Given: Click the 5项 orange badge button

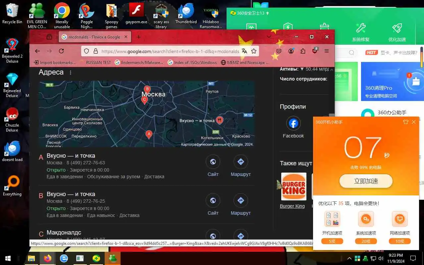Looking at the screenshot, I should (x=332, y=241).
